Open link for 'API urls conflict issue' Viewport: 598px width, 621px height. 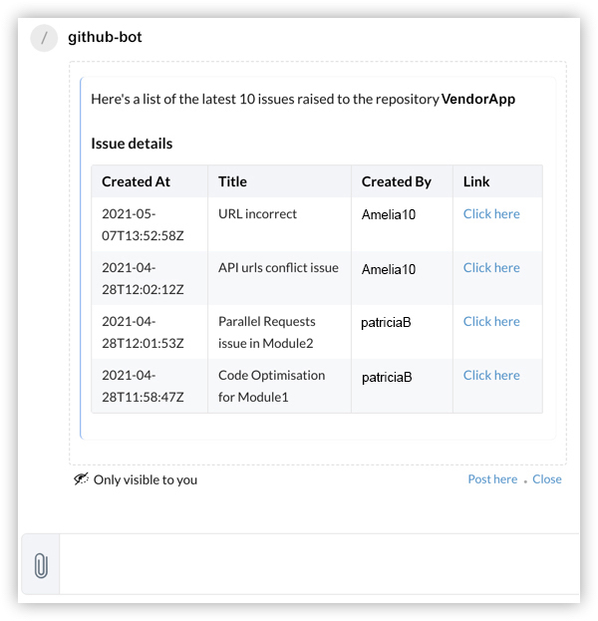pos(491,267)
